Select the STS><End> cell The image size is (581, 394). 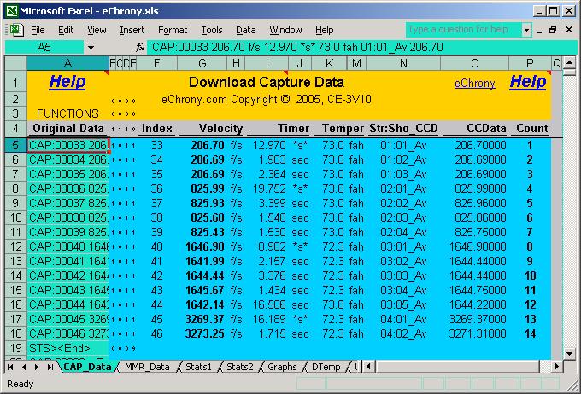coord(67,348)
